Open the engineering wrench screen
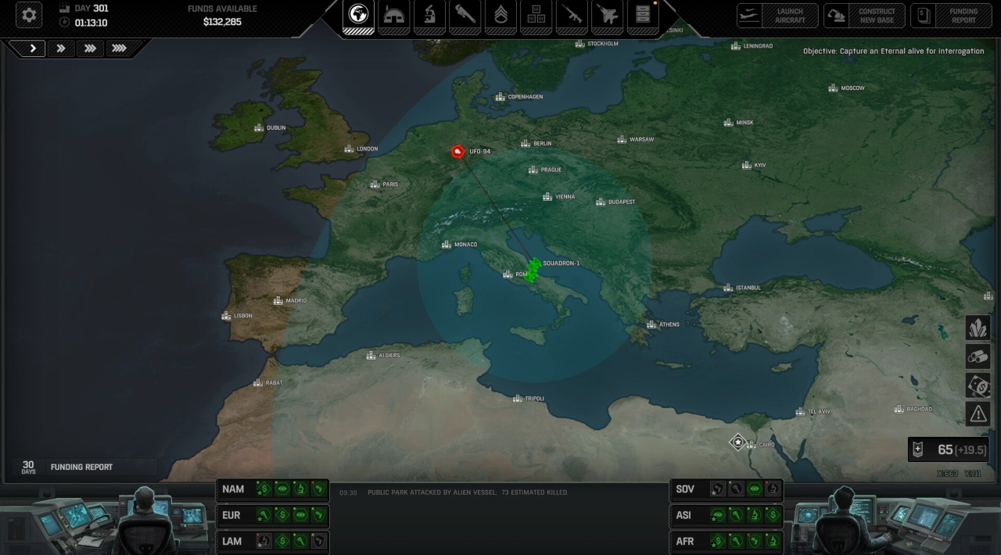The height and width of the screenshot is (555, 1001). pos(465,16)
